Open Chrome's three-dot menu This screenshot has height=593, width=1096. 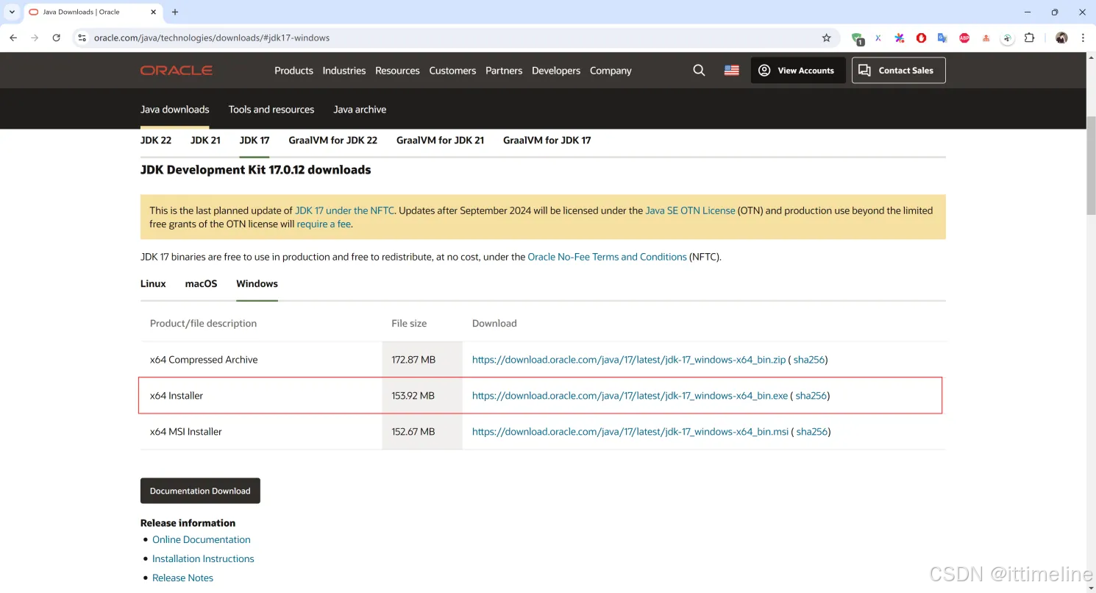click(x=1083, y=38)
